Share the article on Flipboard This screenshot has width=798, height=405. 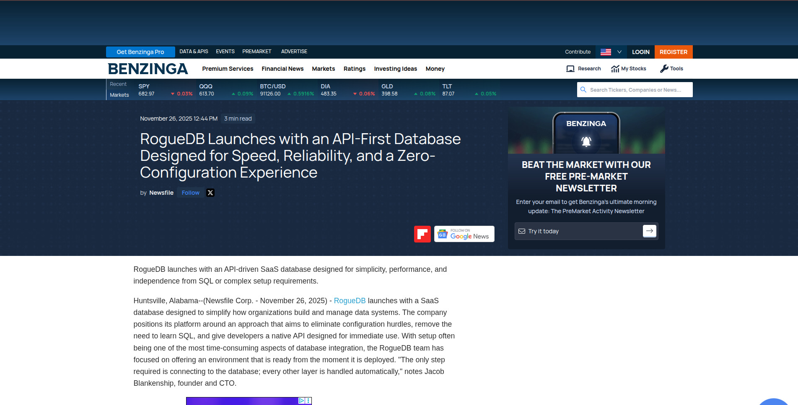pos(422,234)
